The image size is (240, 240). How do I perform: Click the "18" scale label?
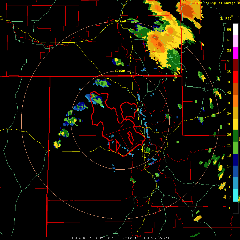(x=229, y=156)
